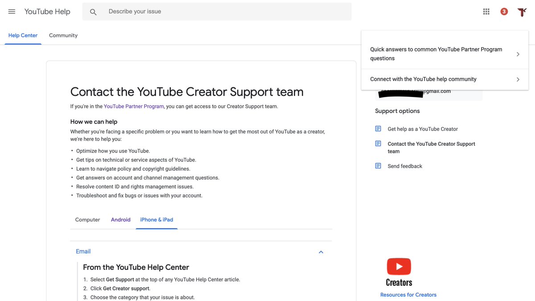
Task: Open the account avatar menu
Action: click(522, 12)
